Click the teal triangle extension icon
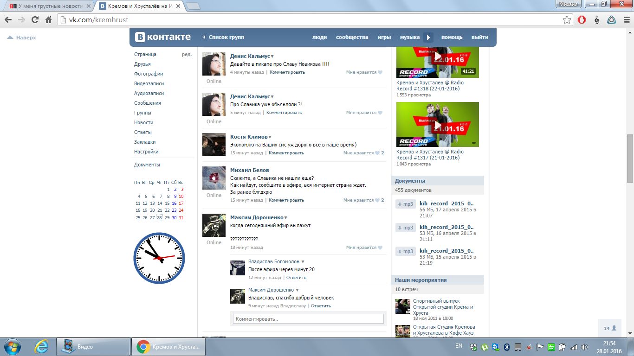The image size is (634, 356). click(612, 20)
